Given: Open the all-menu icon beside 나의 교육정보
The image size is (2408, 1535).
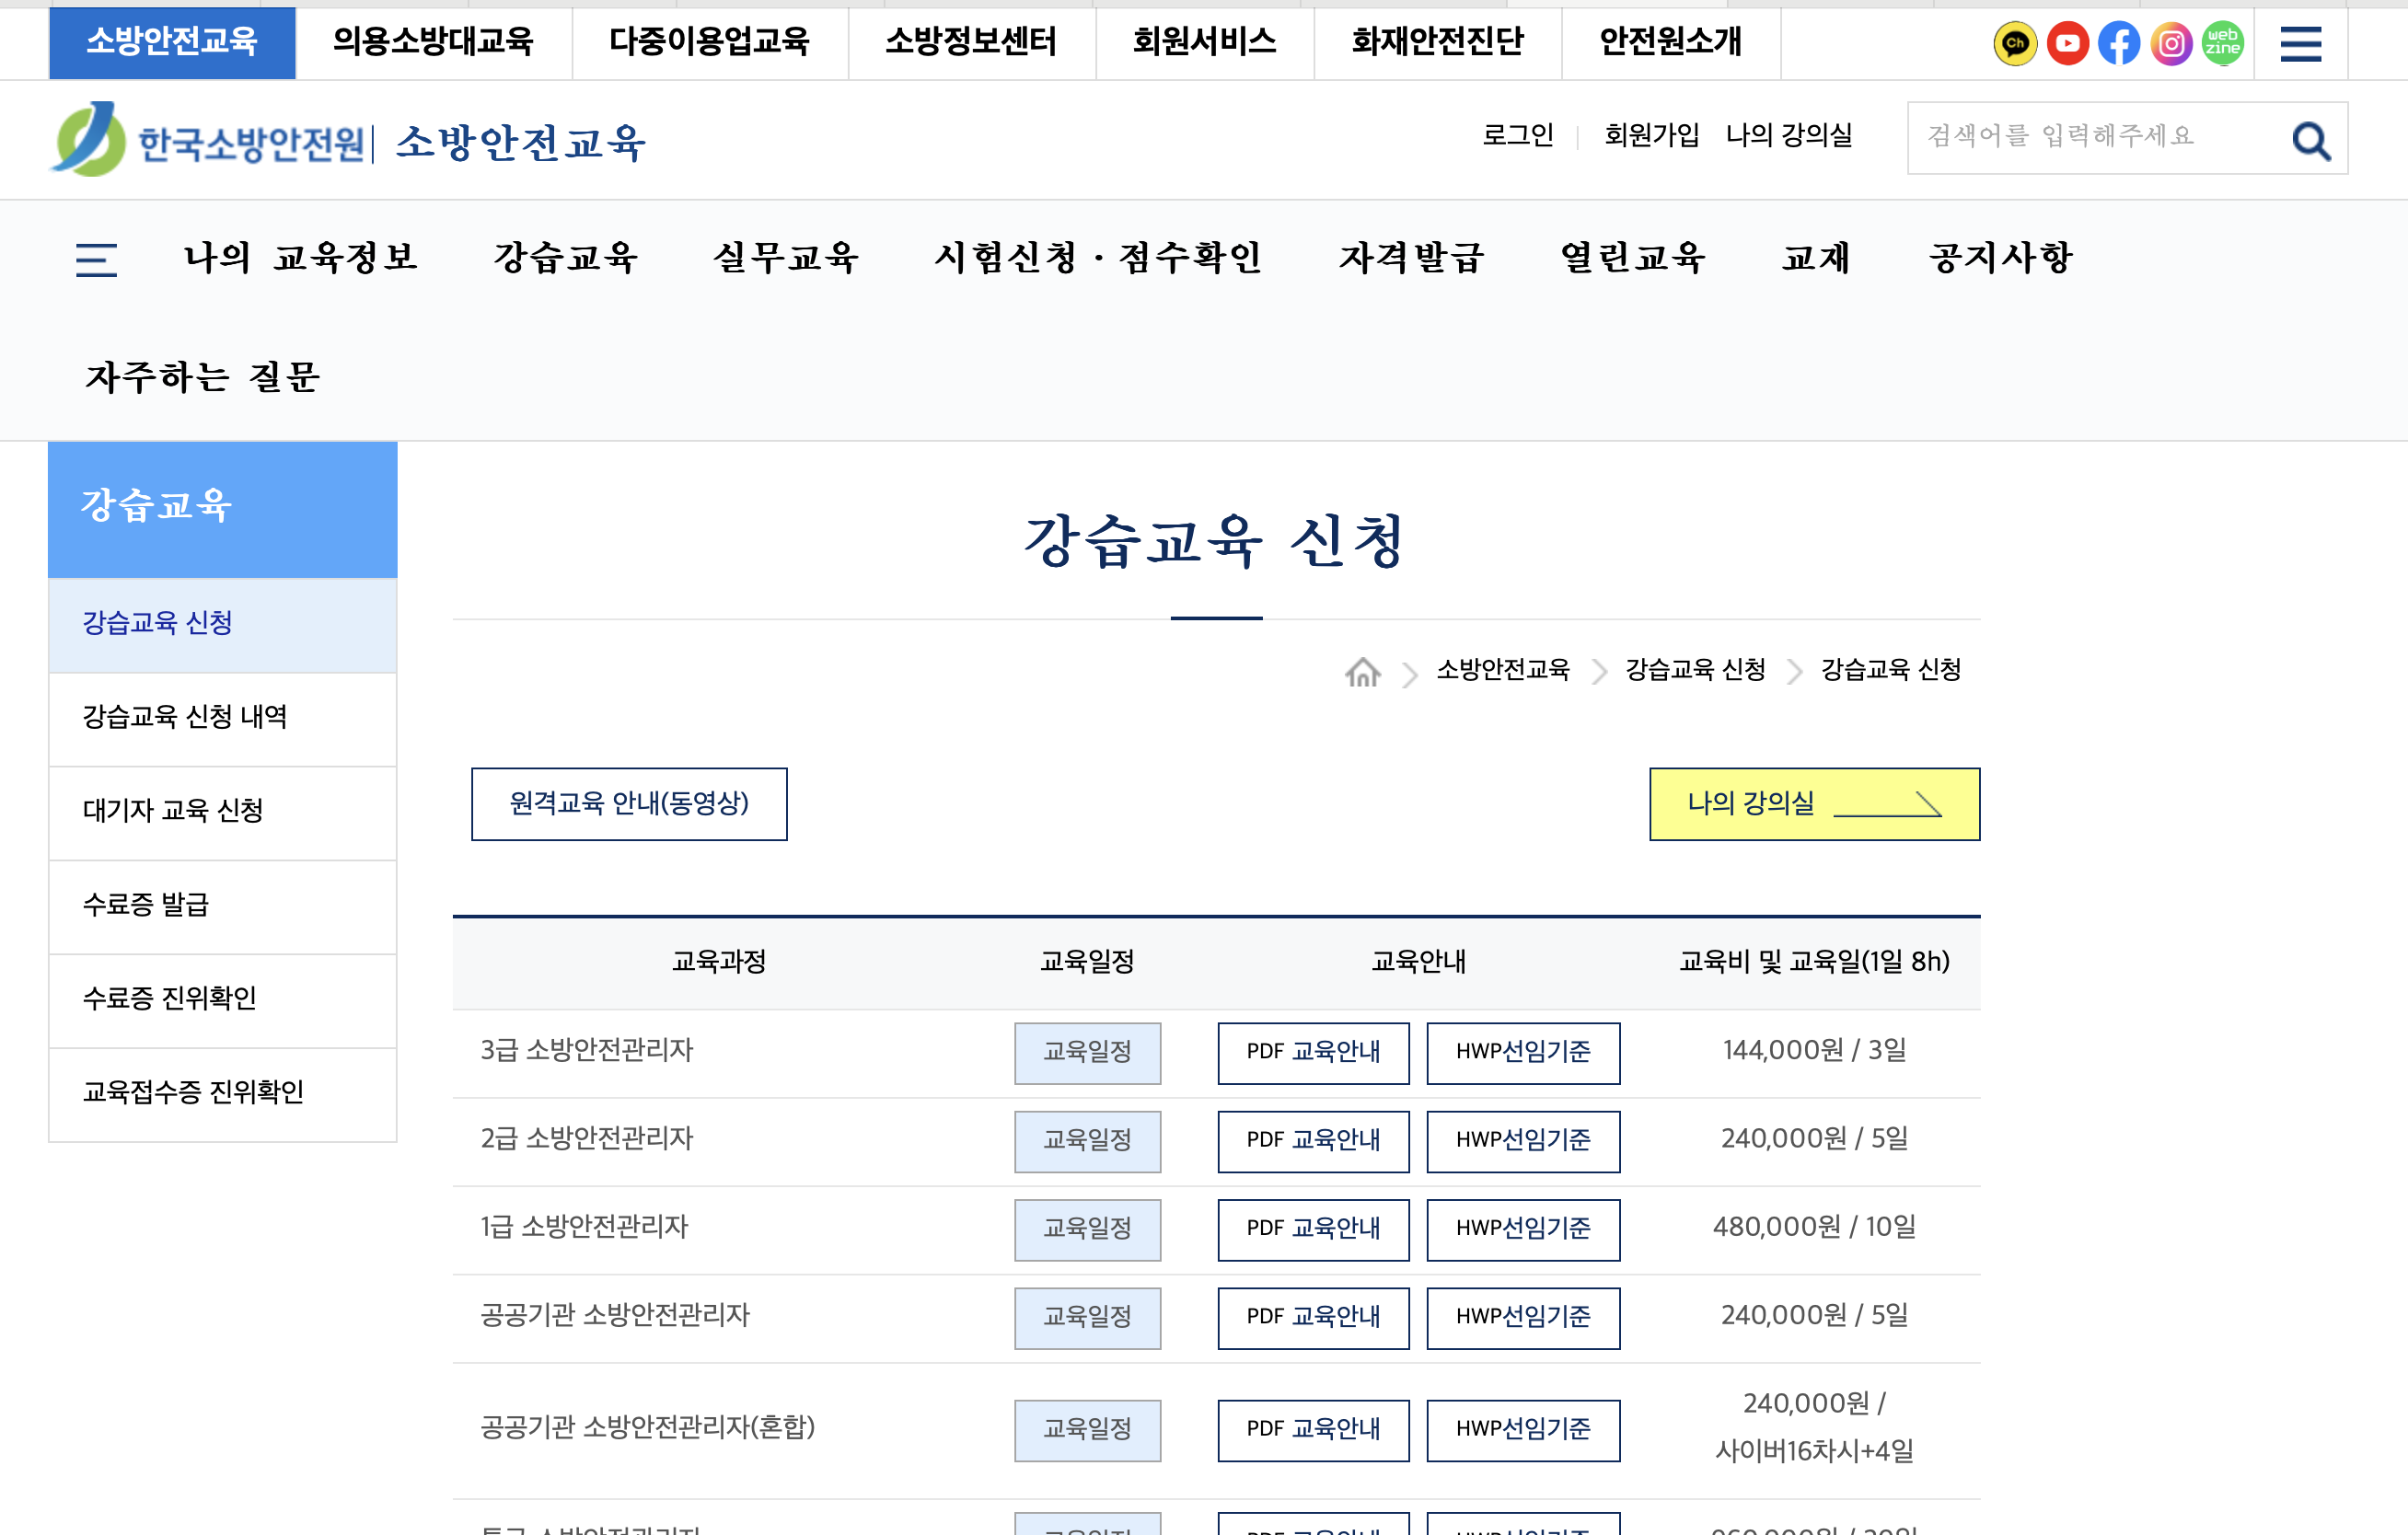Looking at the screenshot, I should 96,259.
